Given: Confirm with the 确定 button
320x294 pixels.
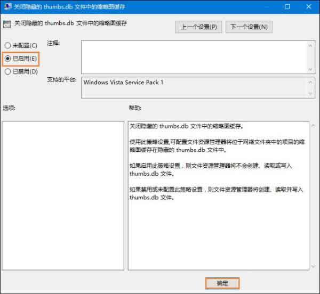Looking at the screenshot, I should 222,283.
